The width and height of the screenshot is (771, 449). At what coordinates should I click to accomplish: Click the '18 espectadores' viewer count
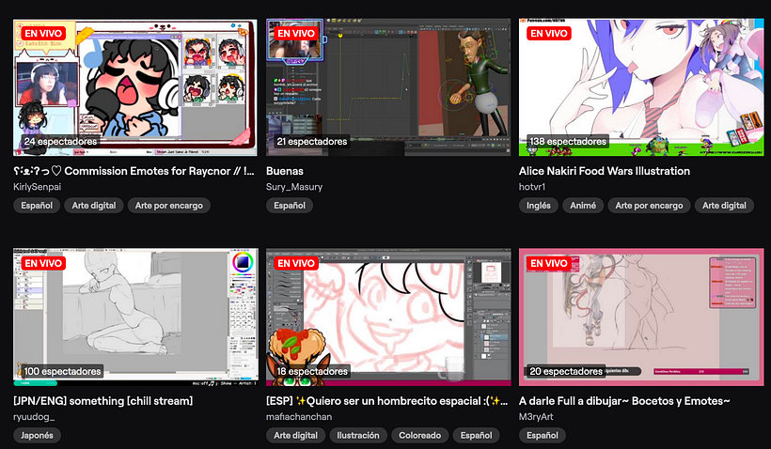[312, 371]
